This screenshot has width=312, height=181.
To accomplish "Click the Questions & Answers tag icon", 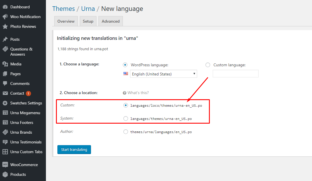I will click(5, 49).
